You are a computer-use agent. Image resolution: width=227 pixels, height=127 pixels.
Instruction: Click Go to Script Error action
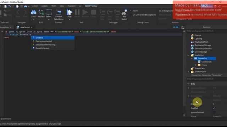pyautogui.click(x=166, y=11)
